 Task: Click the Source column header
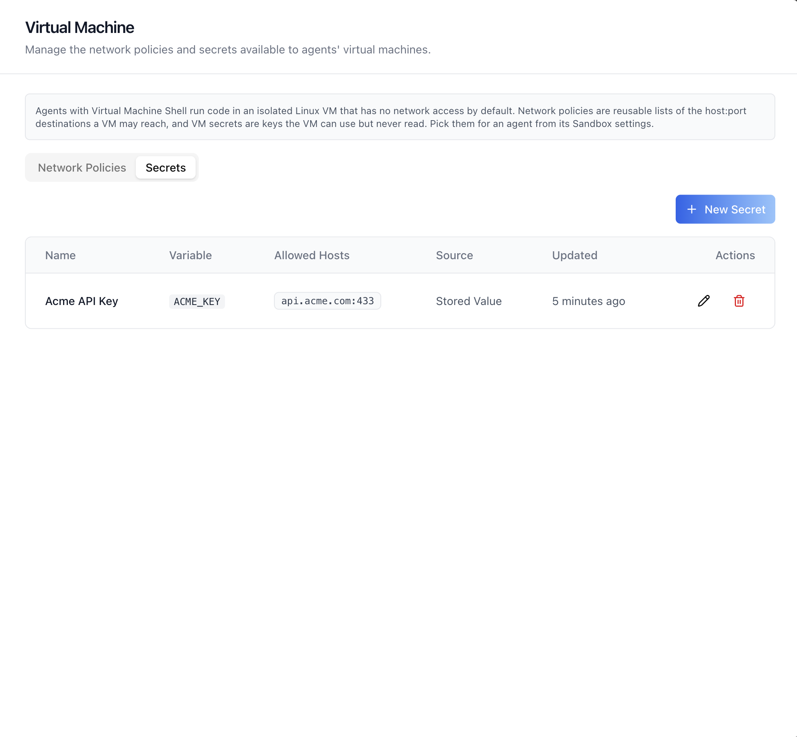454,255
